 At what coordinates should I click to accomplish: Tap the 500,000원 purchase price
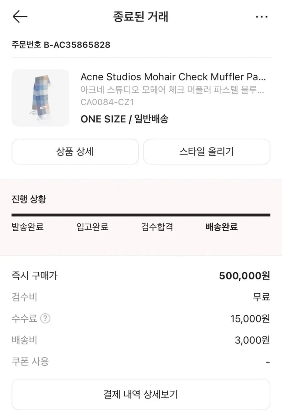(x=244, y=275)
